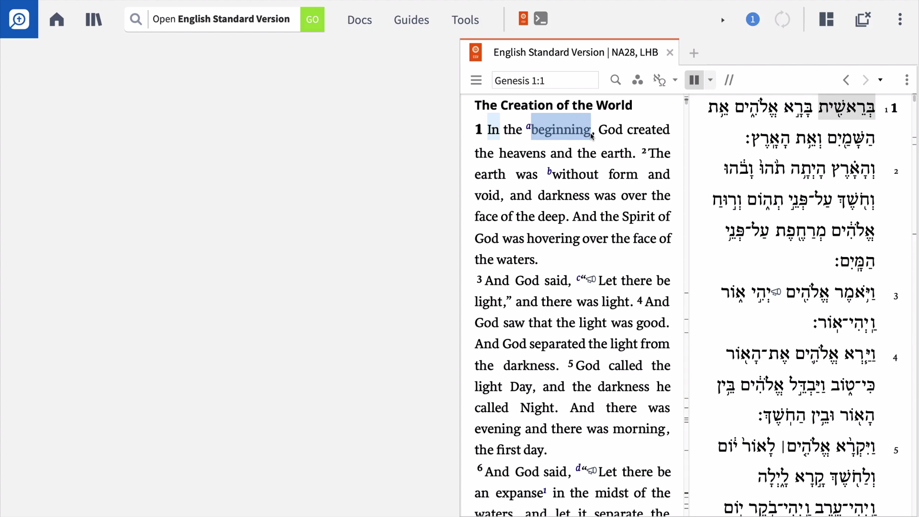Open the Library icon
Viewport: 919px width, 517px height.
click(93, 20)
